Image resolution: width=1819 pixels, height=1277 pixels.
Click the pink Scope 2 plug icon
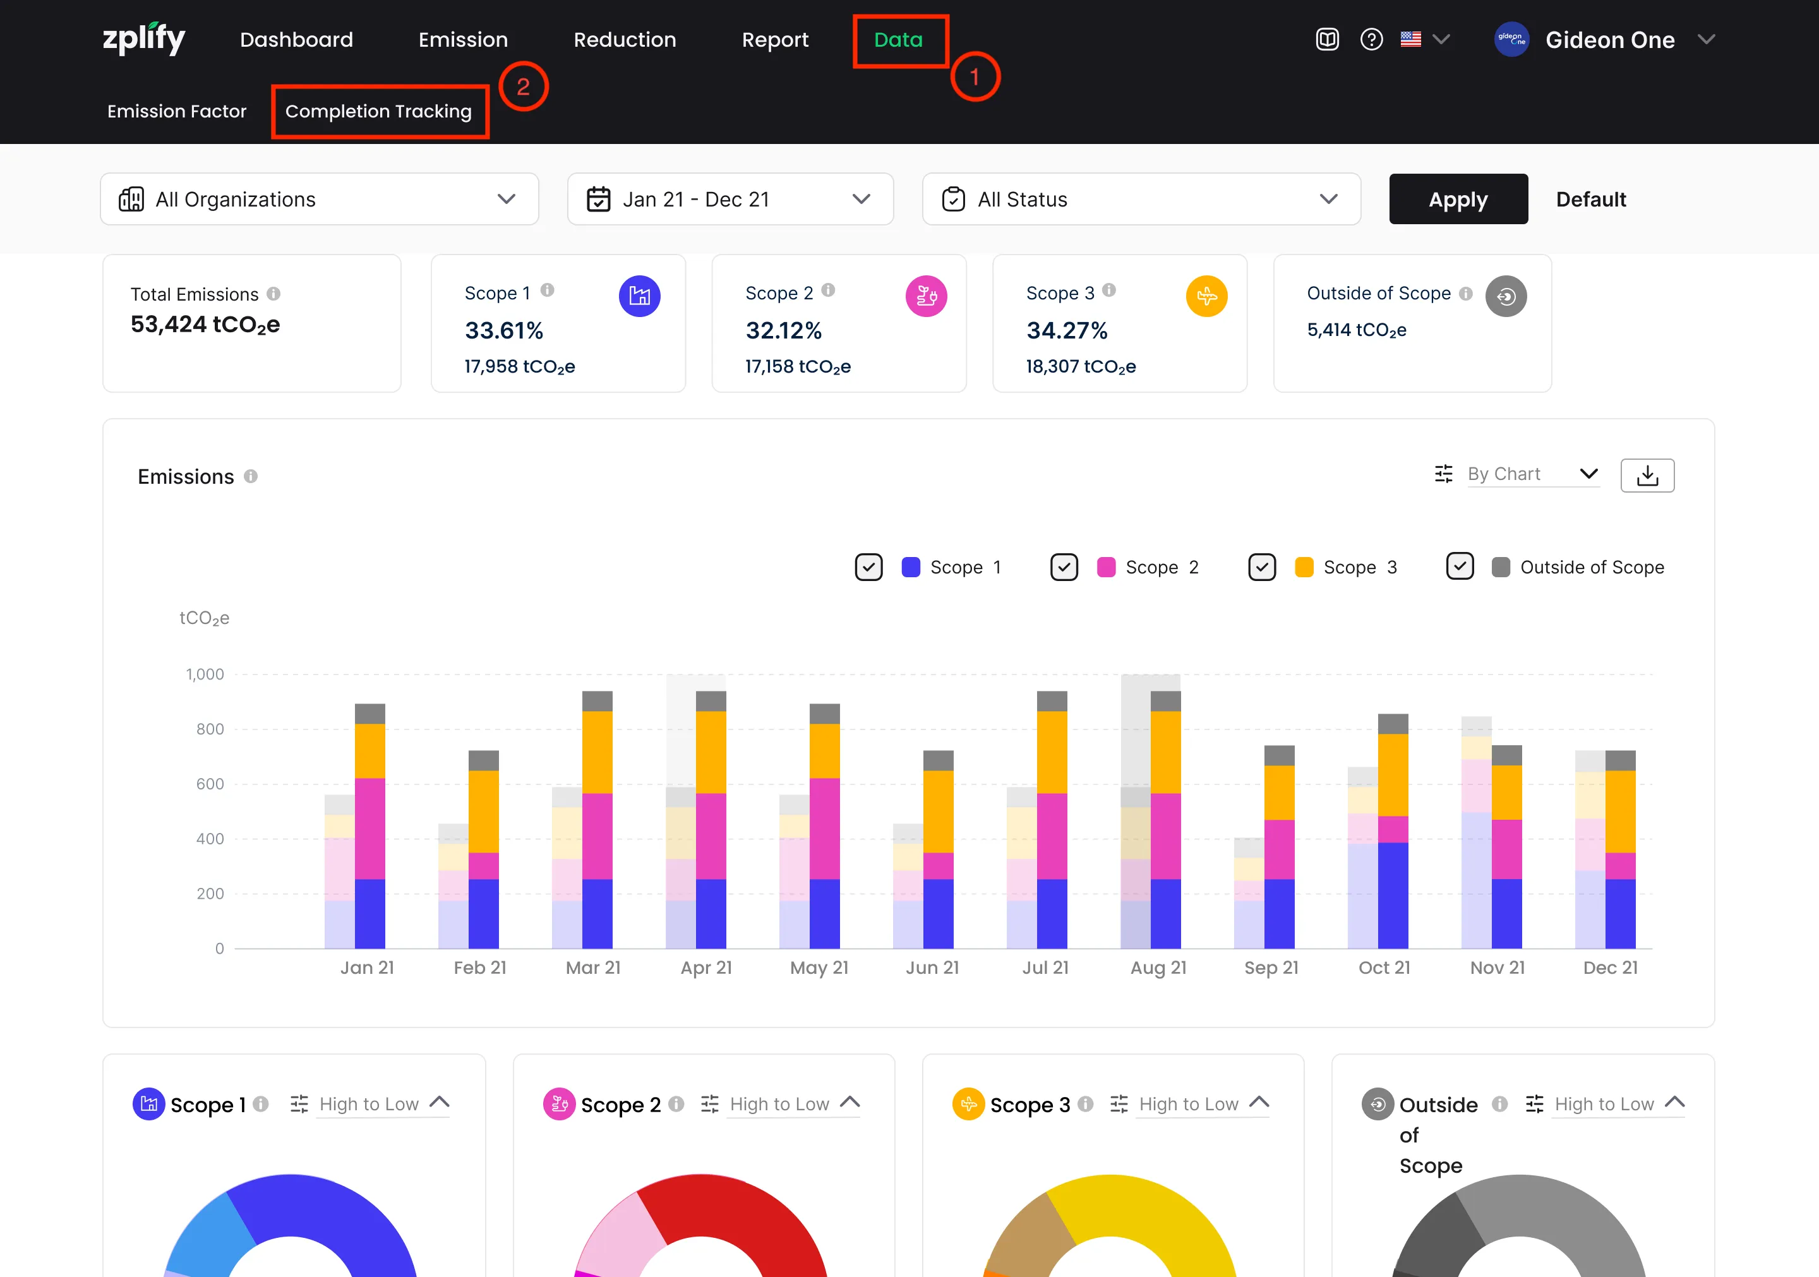(x=925, y=296)
